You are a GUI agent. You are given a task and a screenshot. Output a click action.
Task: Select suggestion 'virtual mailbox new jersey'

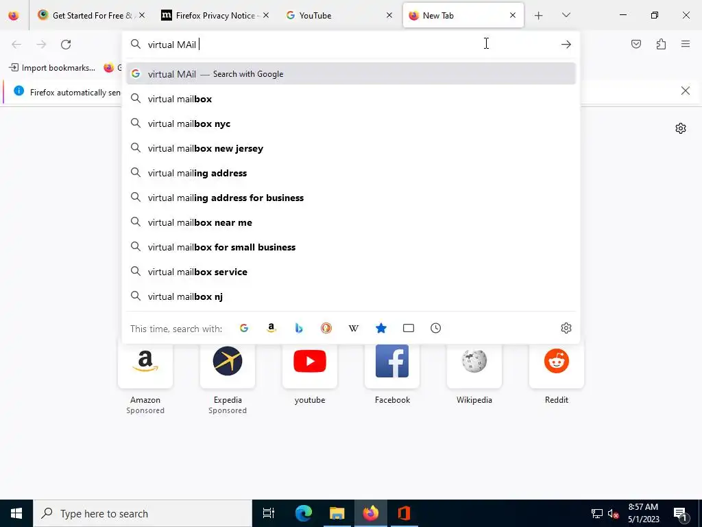coord(351,148)
